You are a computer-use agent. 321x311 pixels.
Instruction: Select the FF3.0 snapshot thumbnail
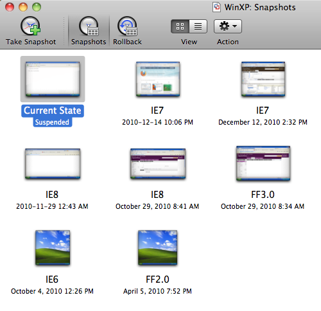263,163
